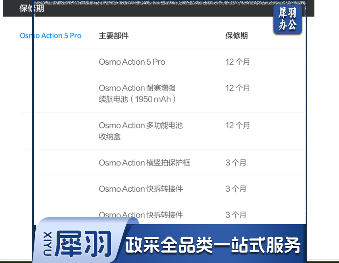Click 3 个月 in the row touching banner
Screen dimensions: 339x263
236,215
